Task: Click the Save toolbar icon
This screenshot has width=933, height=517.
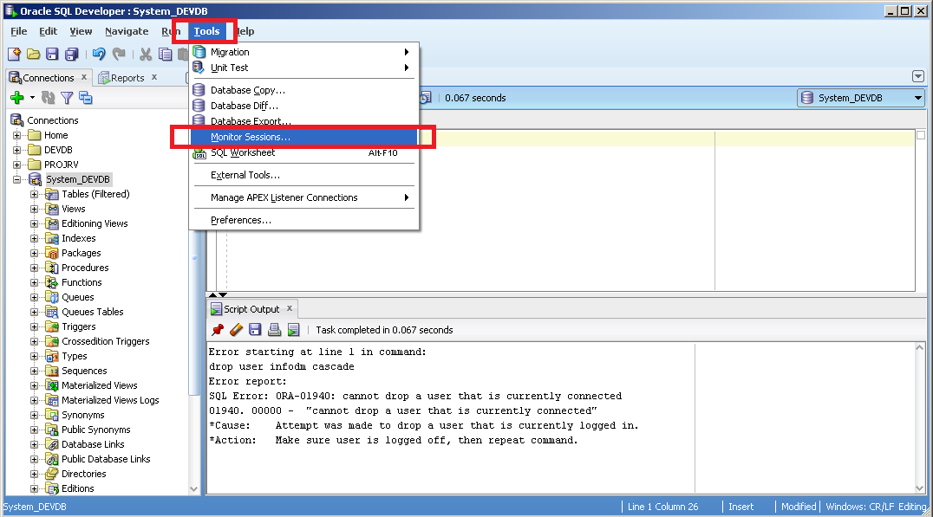Action: click(52, 54)
